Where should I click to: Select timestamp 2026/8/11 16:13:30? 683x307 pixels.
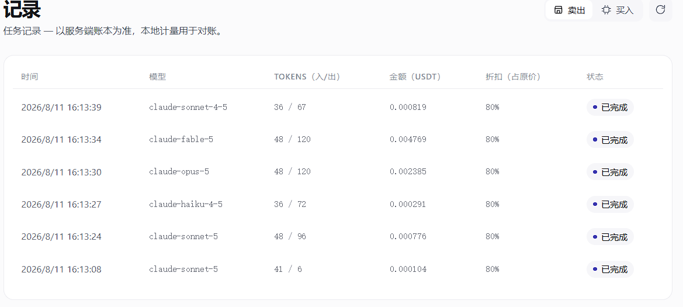pos(61,173)
